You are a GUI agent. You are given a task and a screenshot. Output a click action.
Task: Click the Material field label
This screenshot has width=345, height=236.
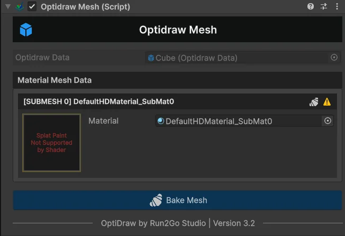(103, 121)
